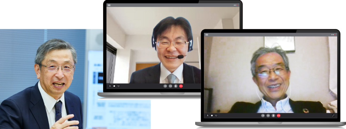The image size is (346, 129).
Task: Click heart reaction in headset man's call
Action: coord(118,86)
